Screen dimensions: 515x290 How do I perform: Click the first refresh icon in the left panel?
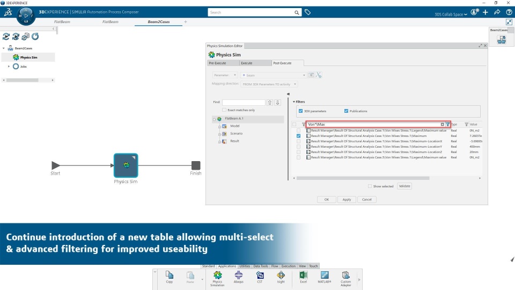6,37
